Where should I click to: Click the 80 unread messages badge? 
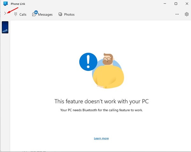pyautogui.click(x=36, y=12)
